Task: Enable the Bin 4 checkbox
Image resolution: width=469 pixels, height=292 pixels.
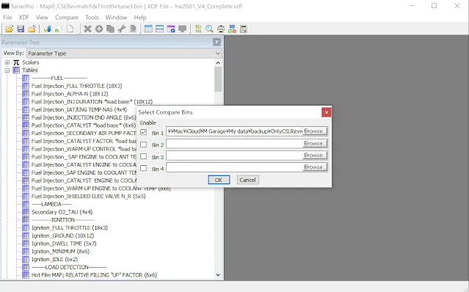Action: 144,168
